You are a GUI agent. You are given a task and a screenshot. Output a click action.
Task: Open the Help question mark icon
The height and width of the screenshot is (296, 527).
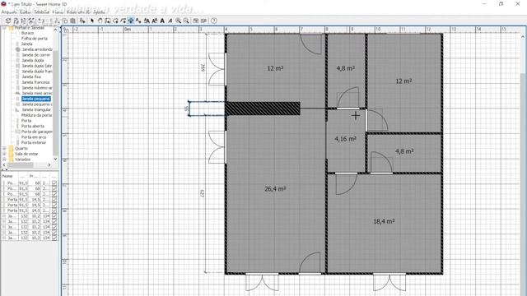pos(214,21)
